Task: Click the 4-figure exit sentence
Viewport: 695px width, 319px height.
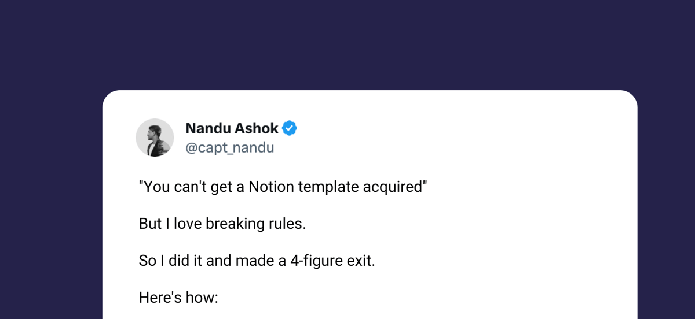Action: pyautogui.click(x=257, y=261)
